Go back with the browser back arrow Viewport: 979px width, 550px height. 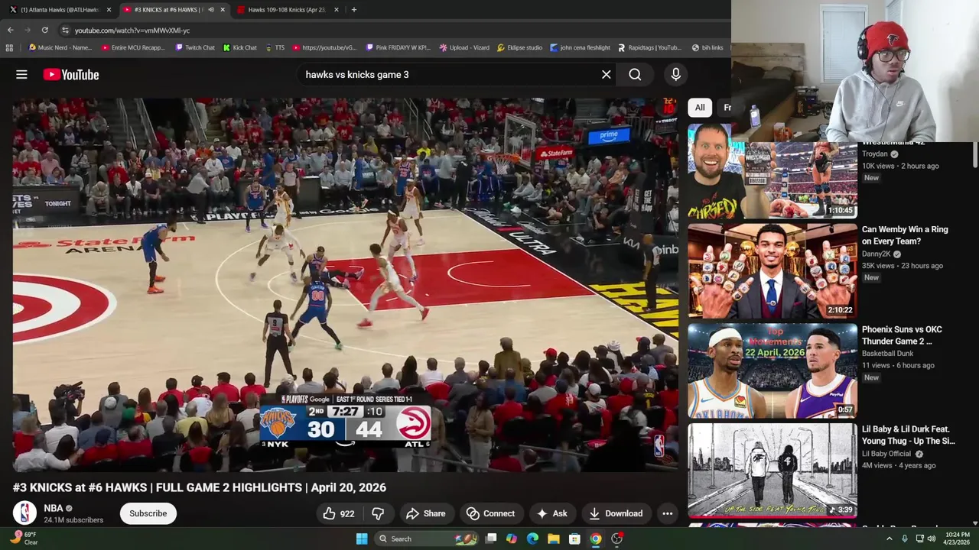tap(10, 30)
